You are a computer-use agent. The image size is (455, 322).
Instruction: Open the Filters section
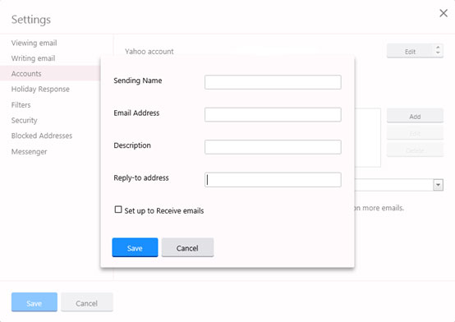point(21,105)
